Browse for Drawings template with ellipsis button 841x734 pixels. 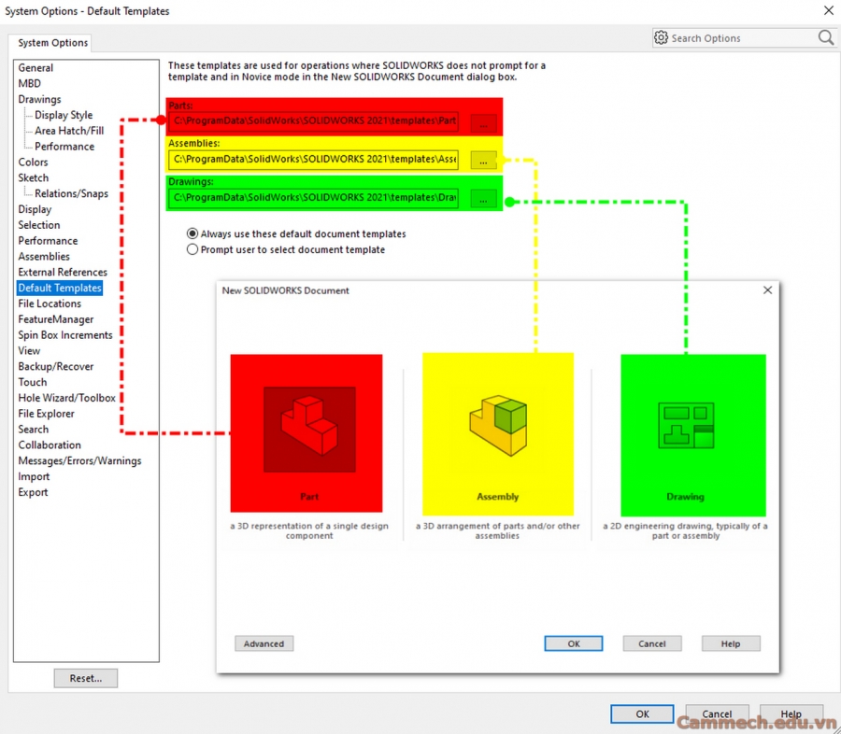click(x=483, y=199)
